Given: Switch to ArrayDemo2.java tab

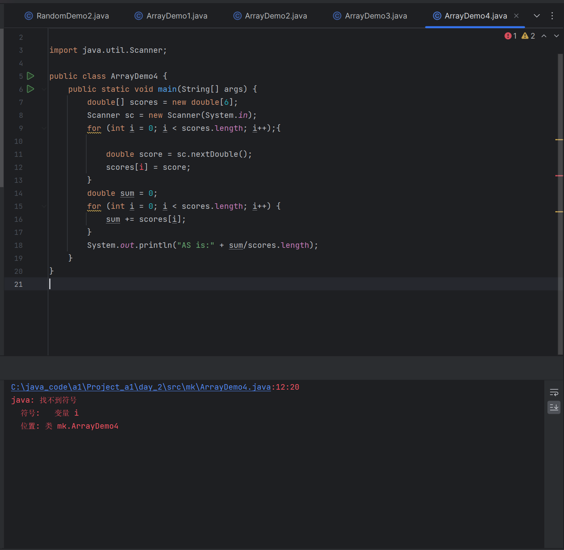Looking at the screenshot, I should pyautogui.click(x=270, y=16).
